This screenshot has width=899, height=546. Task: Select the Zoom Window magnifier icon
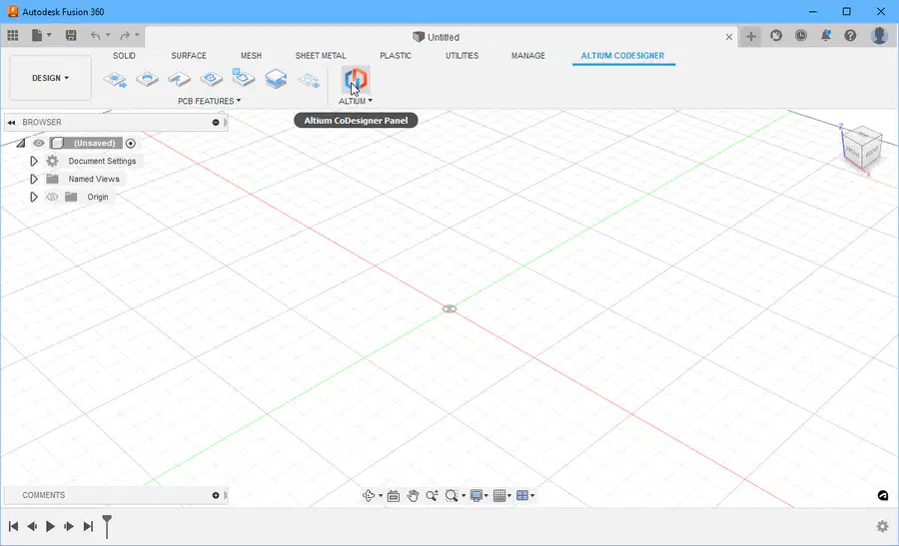pyautogui.click(x=451, y=495)
